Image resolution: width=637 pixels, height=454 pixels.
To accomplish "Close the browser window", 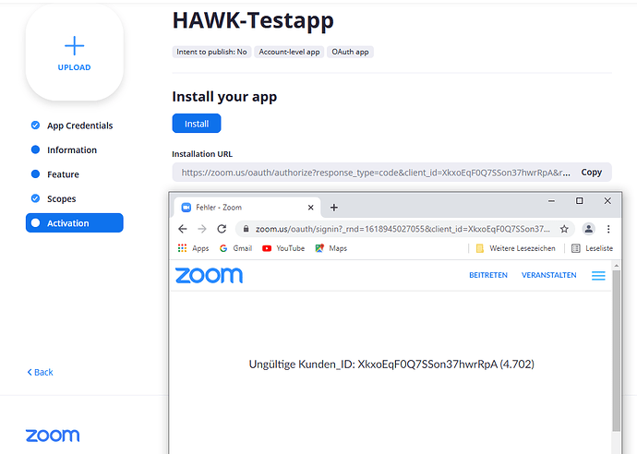I will pos(607,201).
